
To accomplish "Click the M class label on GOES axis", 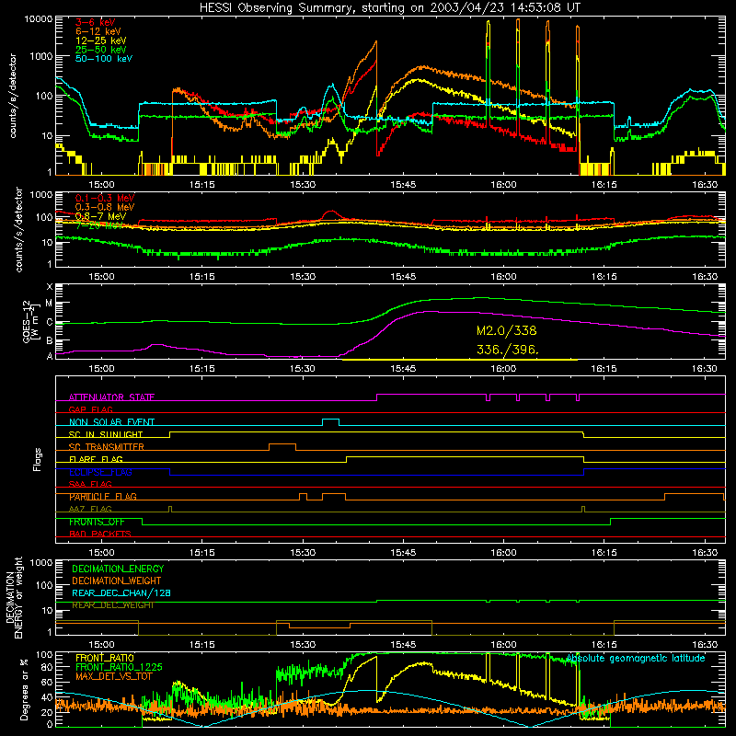I will (x=49, y=304).
